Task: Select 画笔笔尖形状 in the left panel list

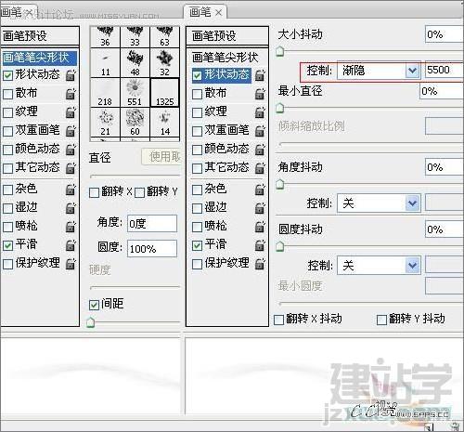Action: pyautogui.click(x=39, y=58)
